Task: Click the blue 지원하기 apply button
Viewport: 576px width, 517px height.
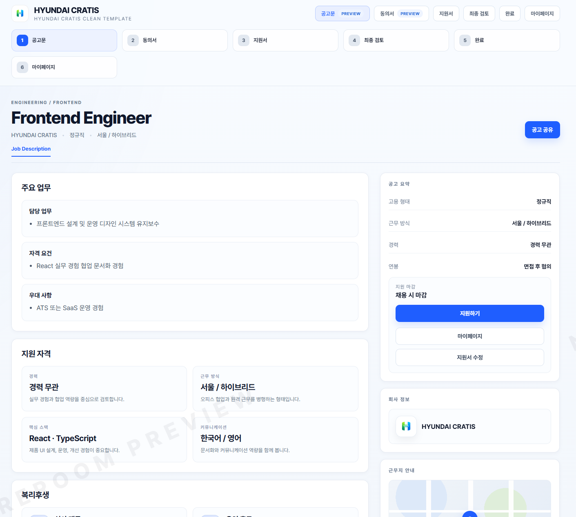Action: (469, 313)
